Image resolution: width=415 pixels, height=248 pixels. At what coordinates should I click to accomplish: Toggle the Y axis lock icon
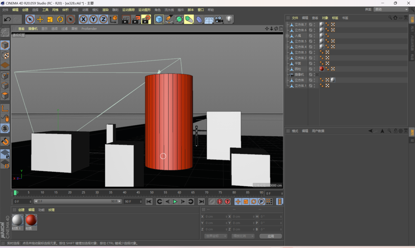coord(93,19)
